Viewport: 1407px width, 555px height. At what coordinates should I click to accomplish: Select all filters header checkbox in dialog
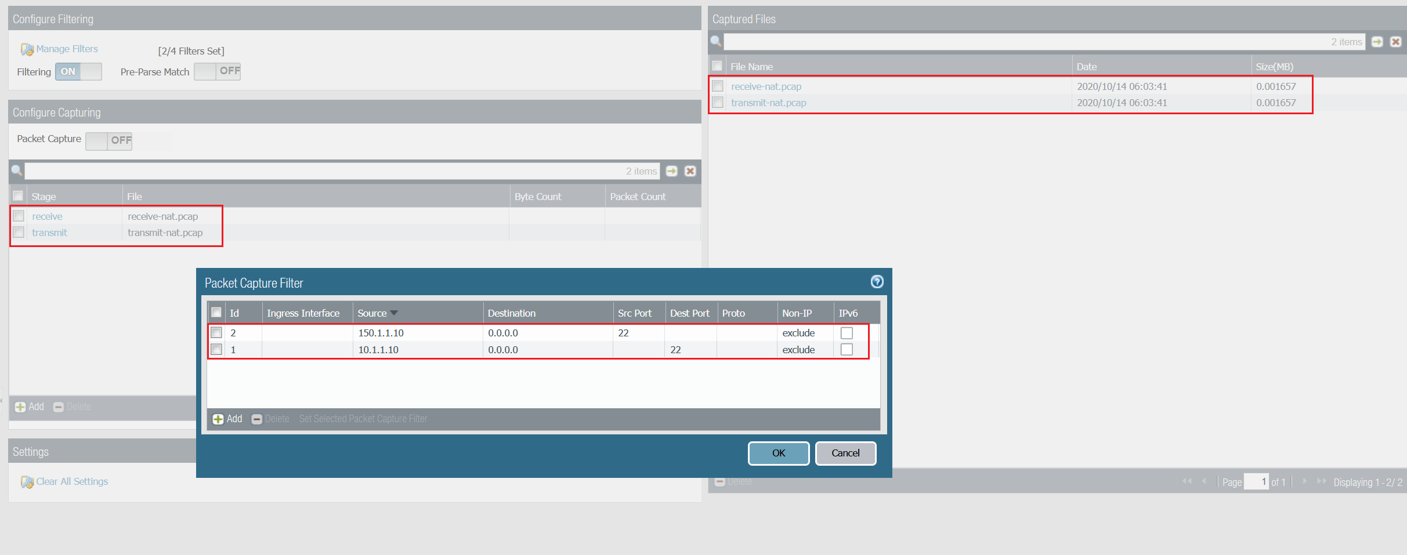click(x=216, y=313)
